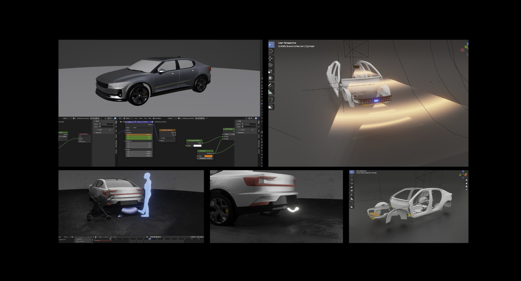Collapse the Transparent BSDF node
The width and height of the screenshot is (521, 281).
pyautogui.click(x=188, y=140)
